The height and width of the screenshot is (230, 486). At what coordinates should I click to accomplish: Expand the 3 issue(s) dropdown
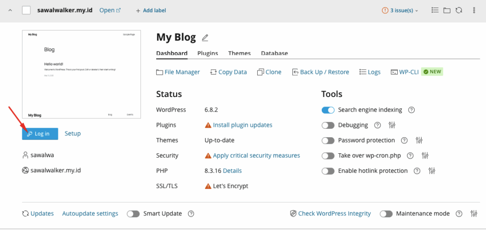coord(400,10)
